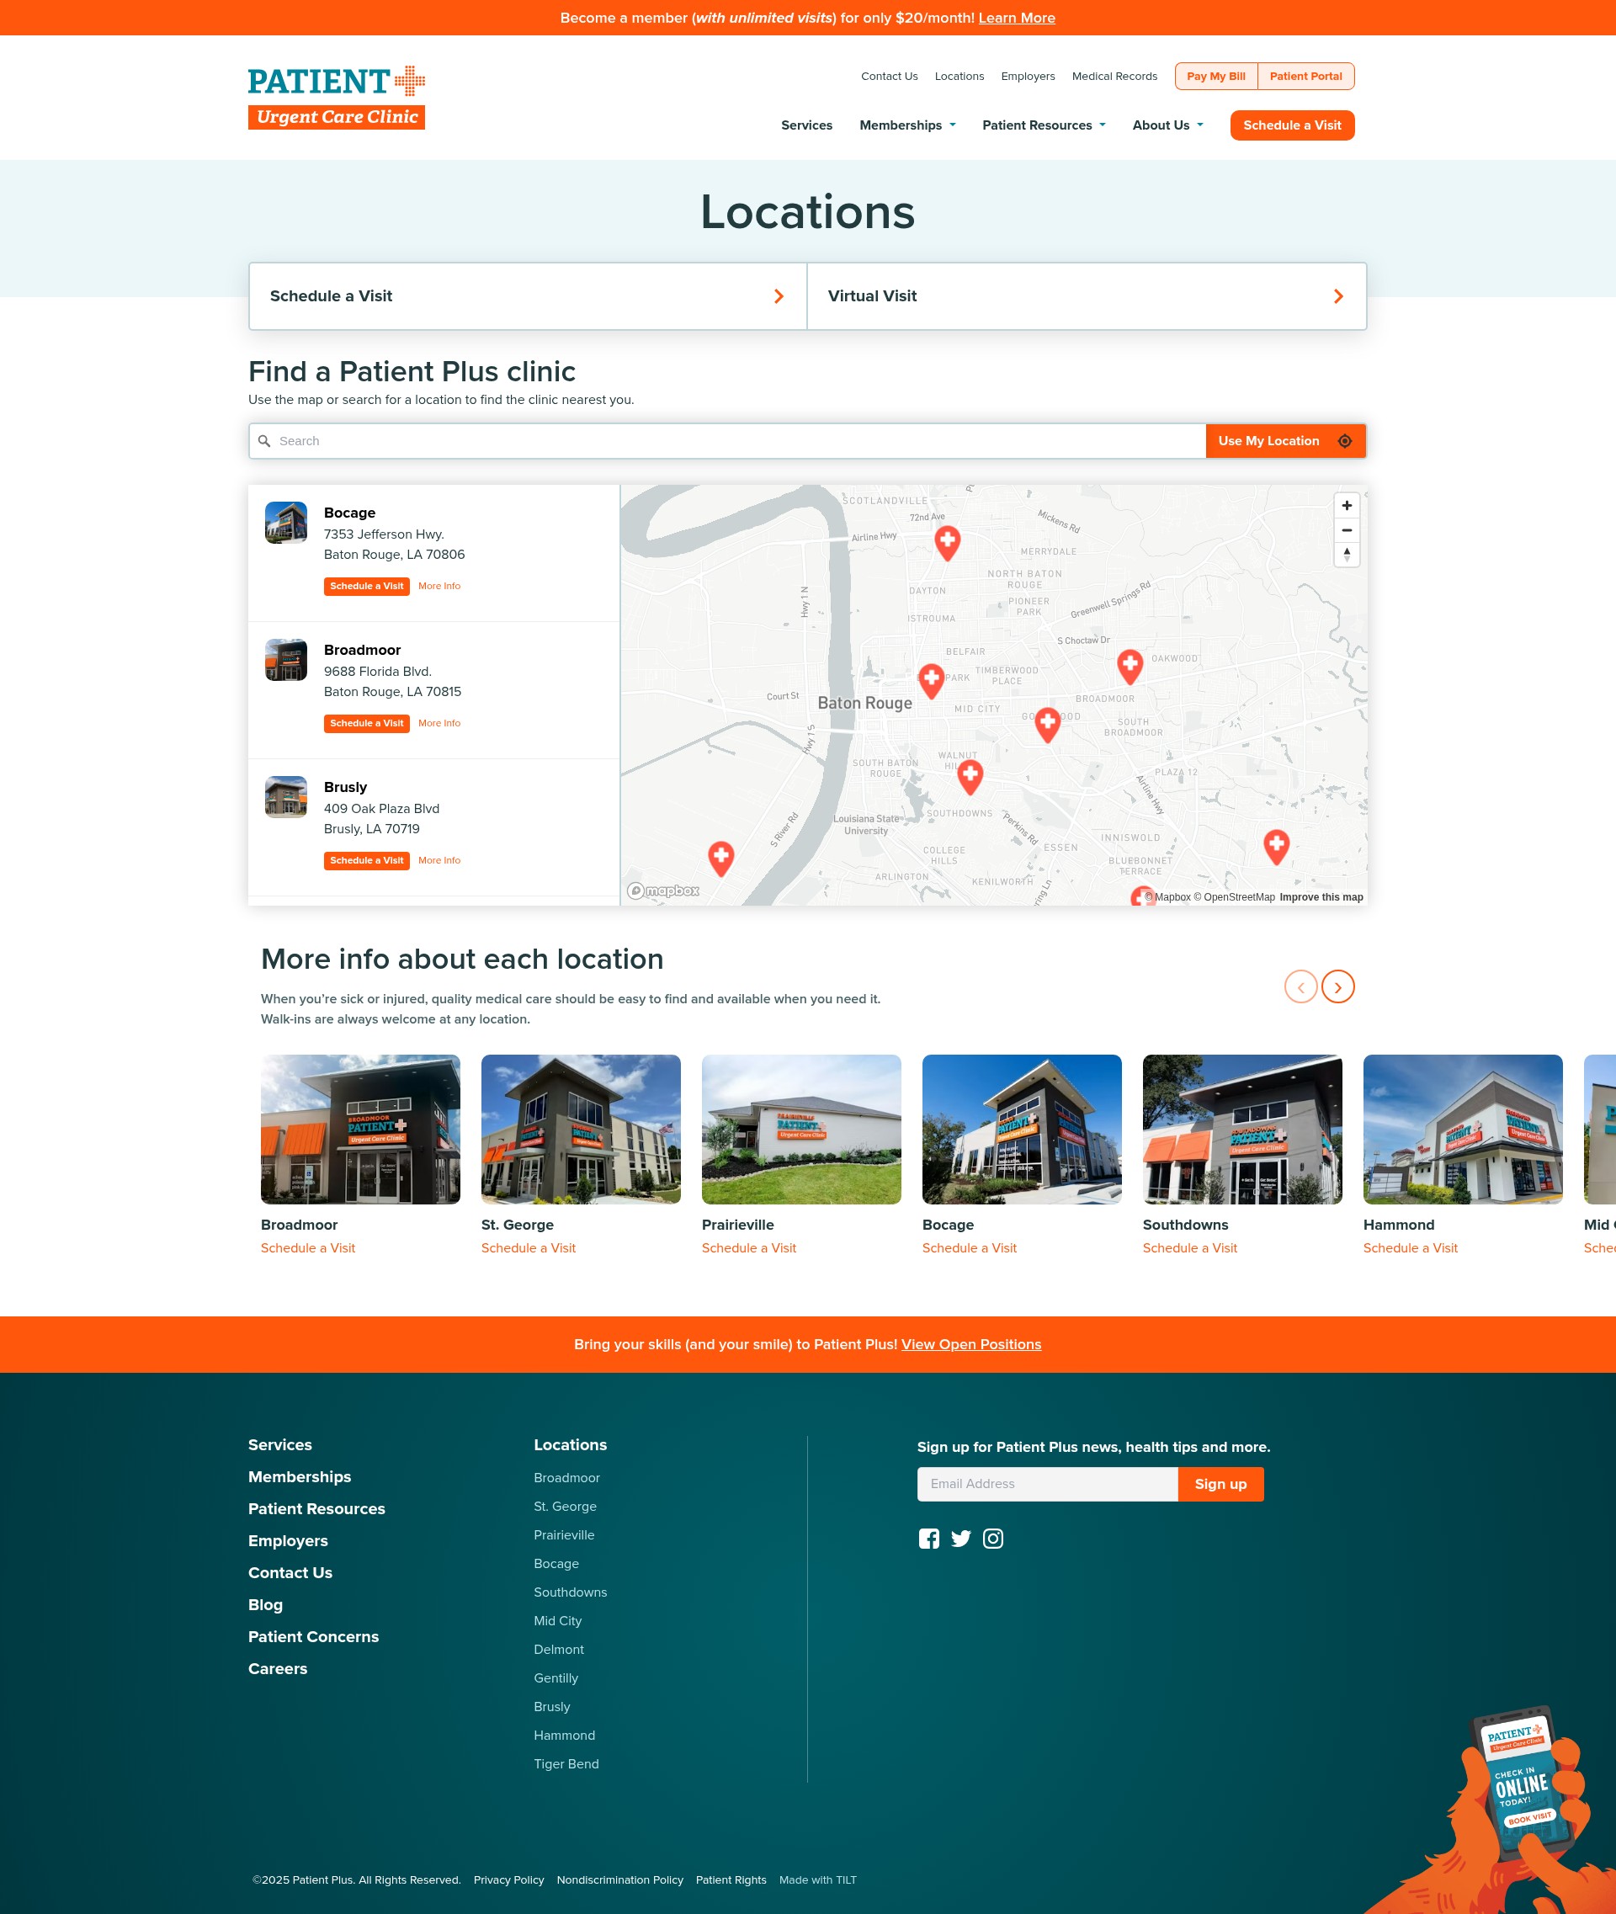Image resolution: width=1616 pixels, height=1914 pixels.
Task: Click Learn More in top banner
Action: tap(1016, 18)
